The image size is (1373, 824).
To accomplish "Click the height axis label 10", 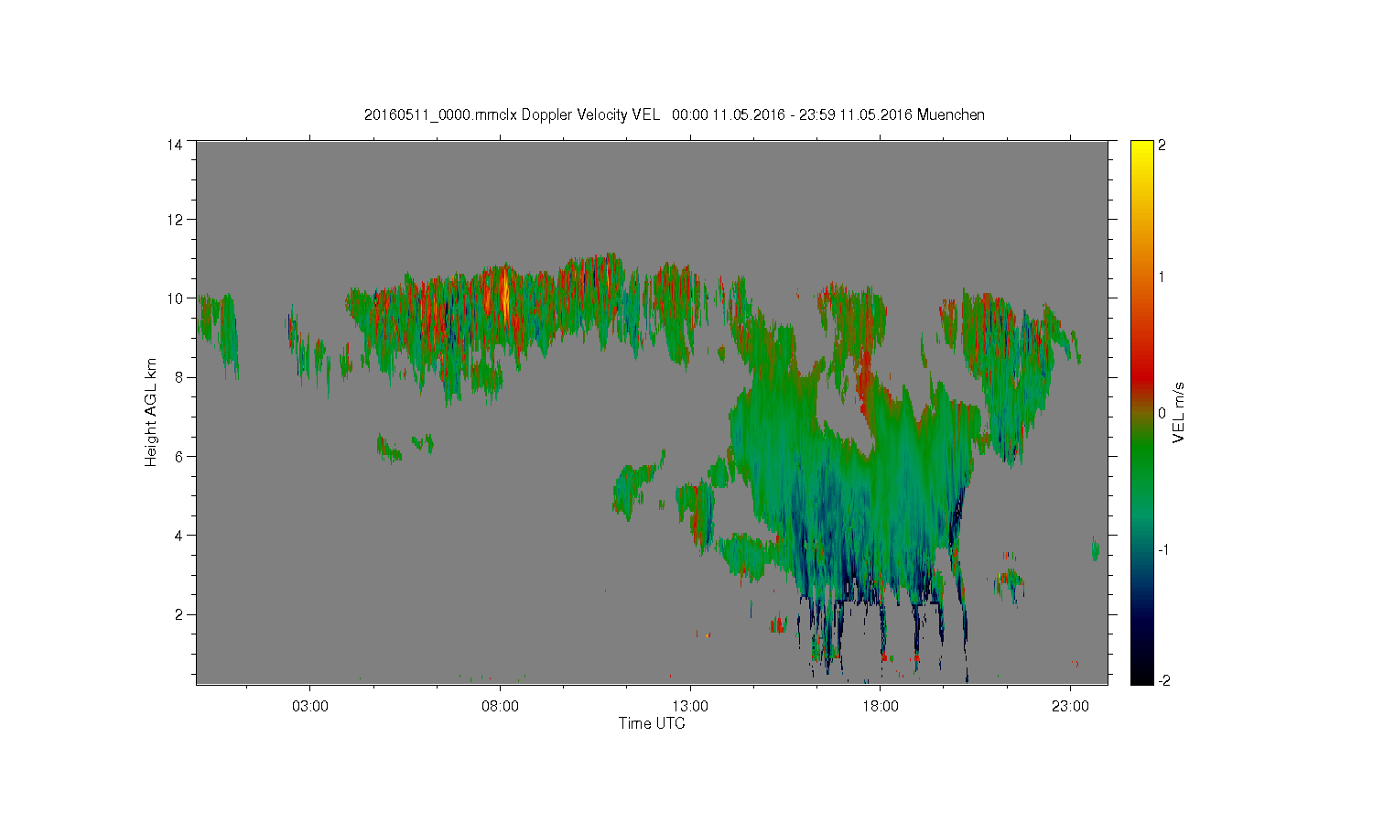I will [174, 298].
